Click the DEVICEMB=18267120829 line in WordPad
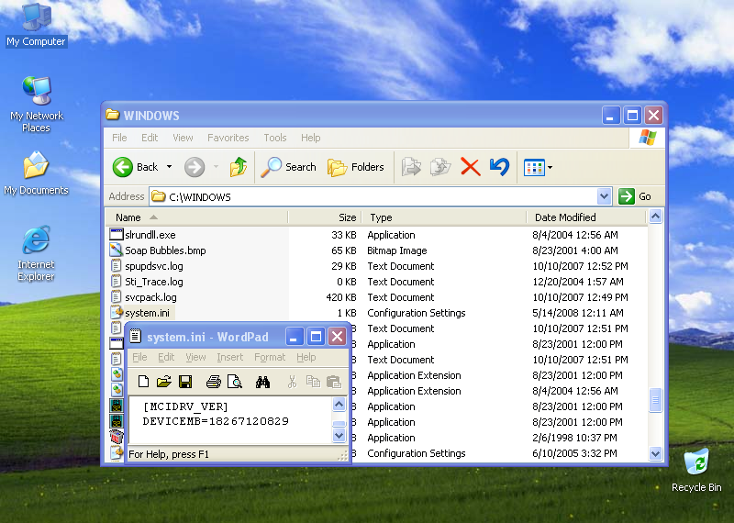This screenshot has width=734, height=523. coord(216,421)
